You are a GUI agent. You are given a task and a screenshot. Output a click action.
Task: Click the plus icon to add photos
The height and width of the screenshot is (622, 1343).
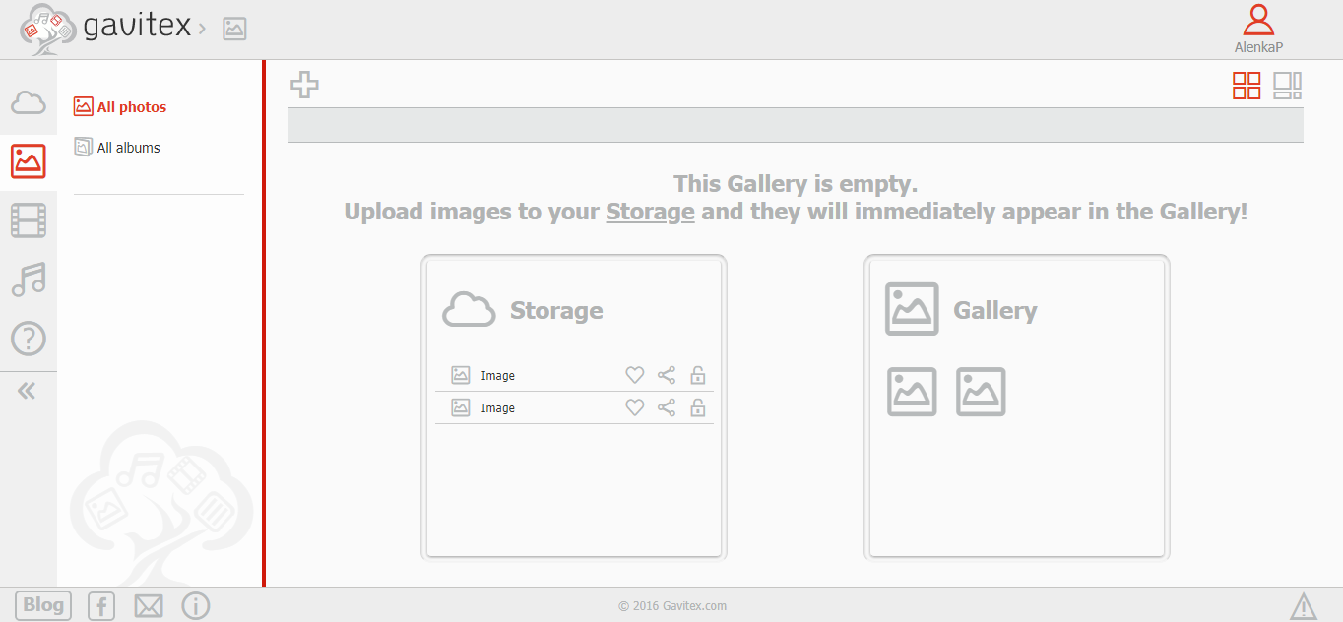[x=304, y=85]
